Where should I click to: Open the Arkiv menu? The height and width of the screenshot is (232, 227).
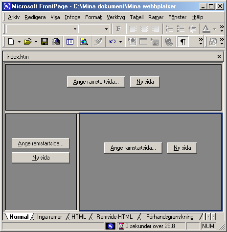pos(14,17)
